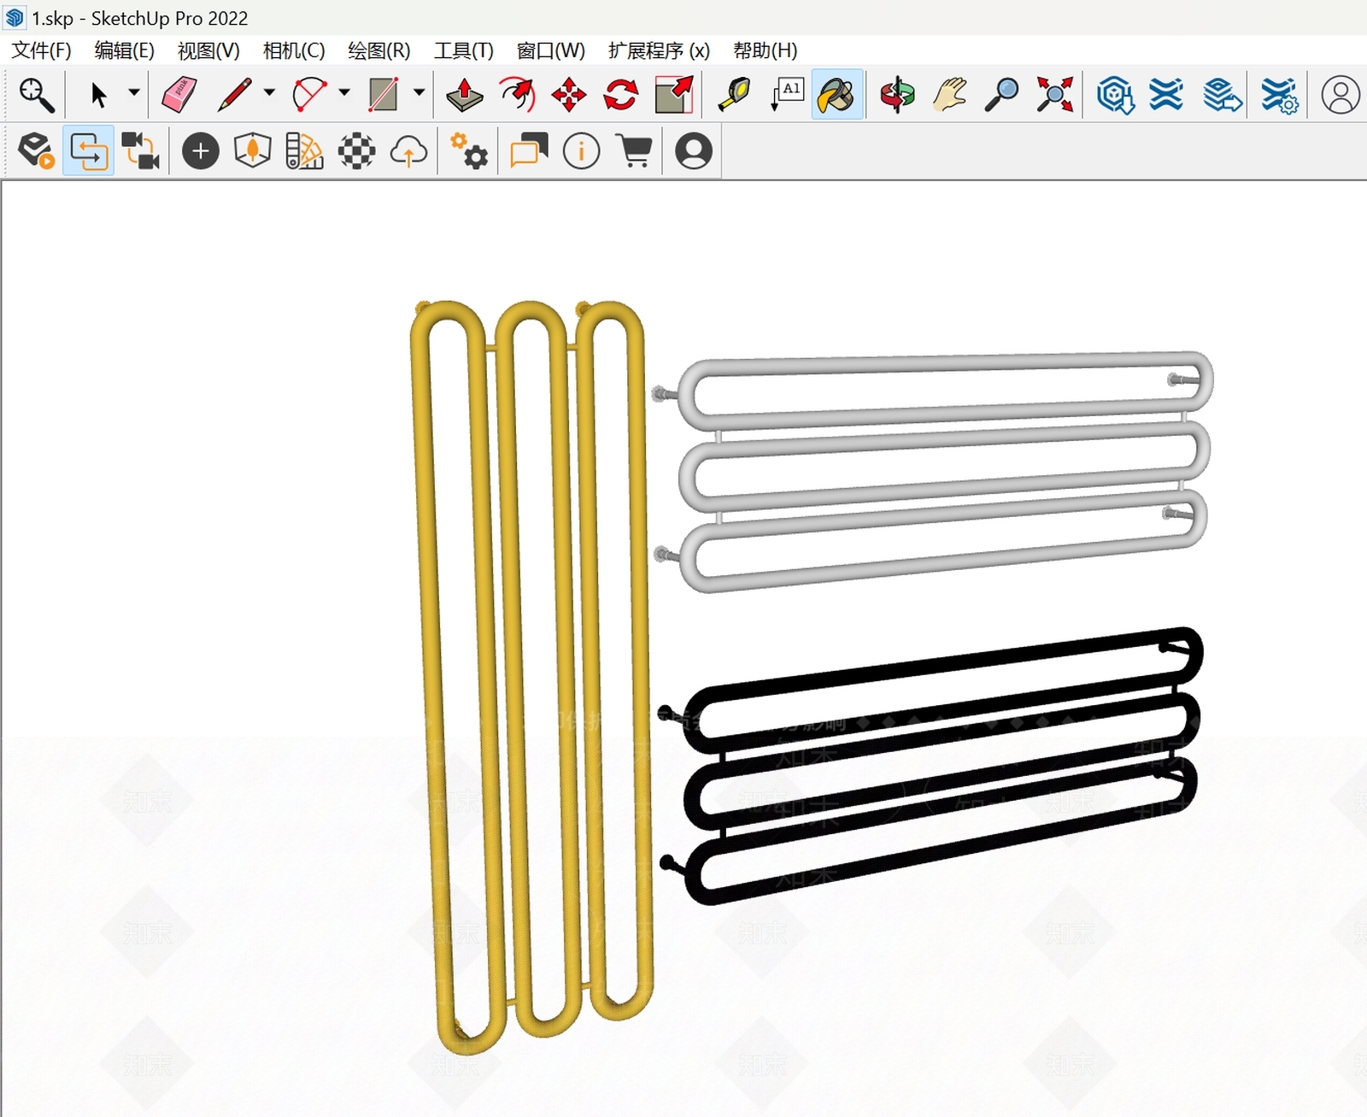1367x1117 pixels.
Task: Expand the Rectangle tool dropdown arrow
Action: tap(419, 92)
